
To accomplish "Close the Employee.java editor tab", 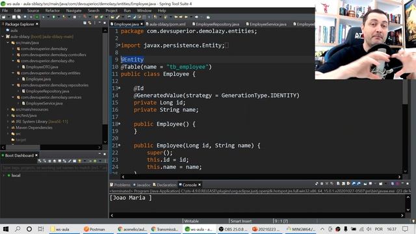I will coord(142,24).
